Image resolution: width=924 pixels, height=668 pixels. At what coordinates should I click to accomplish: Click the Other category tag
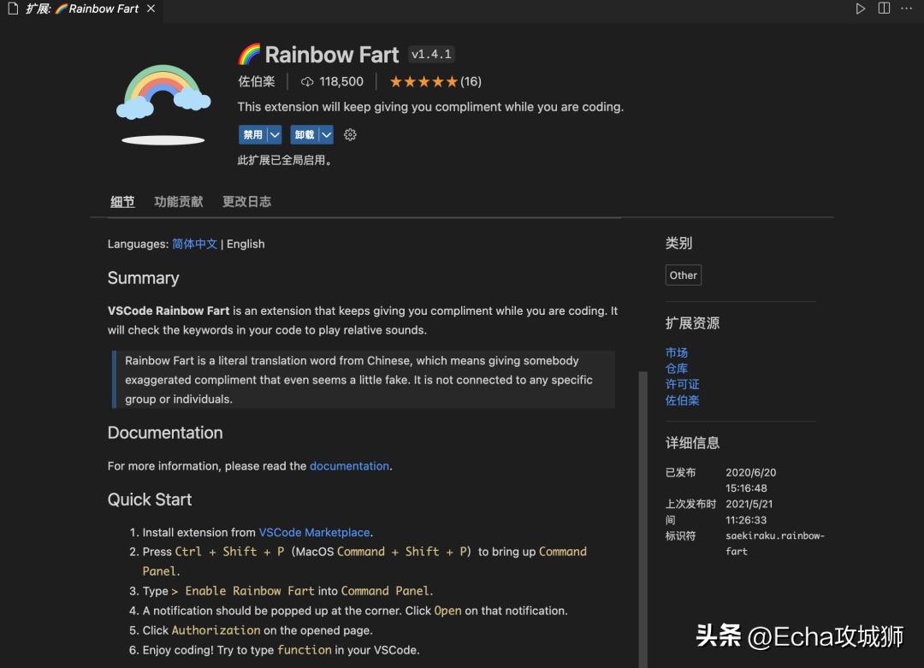684,275
